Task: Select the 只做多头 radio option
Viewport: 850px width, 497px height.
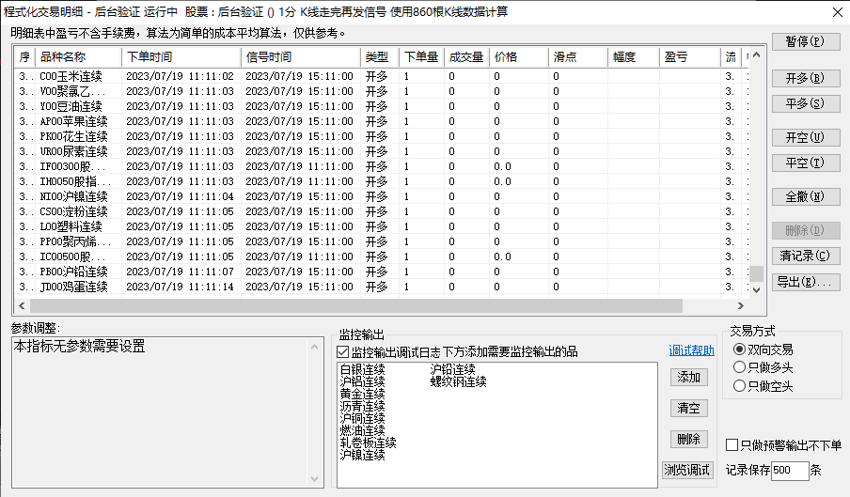Action: pyautogui.click(x=739, y=367)
